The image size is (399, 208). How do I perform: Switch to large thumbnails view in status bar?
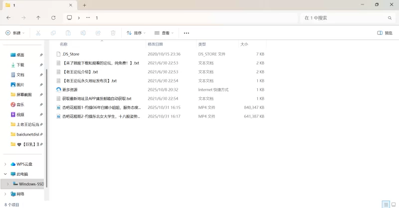point(394,205)
